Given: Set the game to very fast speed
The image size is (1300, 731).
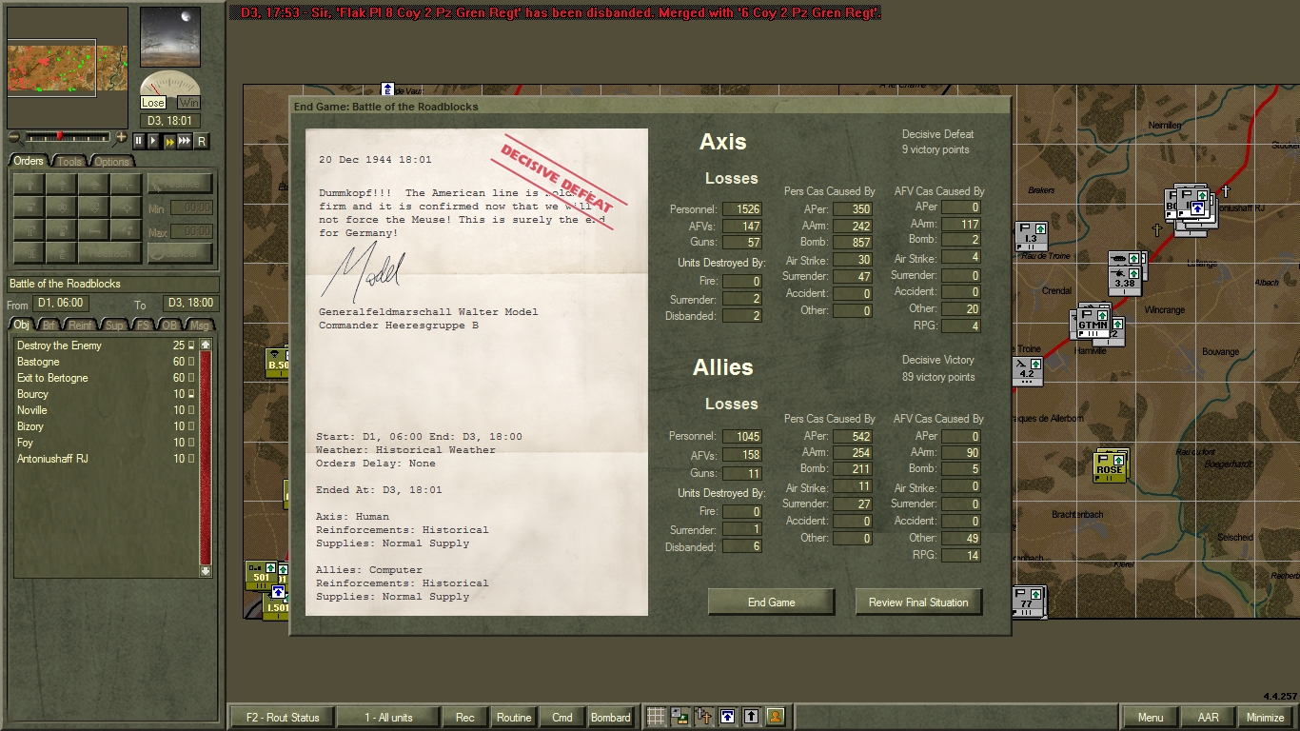Looking at the screenshot, I should 185,141.
